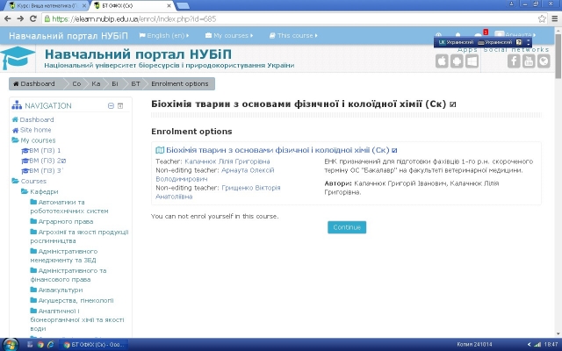Open teacher Калачнюк Лілія Григорівна profile
562x351 pixels.
pyautogui.click(x=227, y=161)
